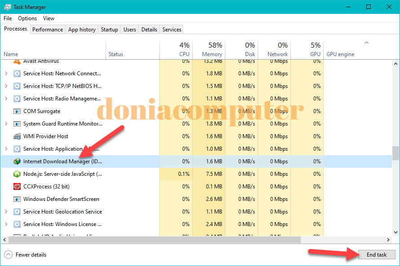This screenshot has width=400, height=266.
Task: Click the Service Host: Windows License gear icon
Action: 17,224
